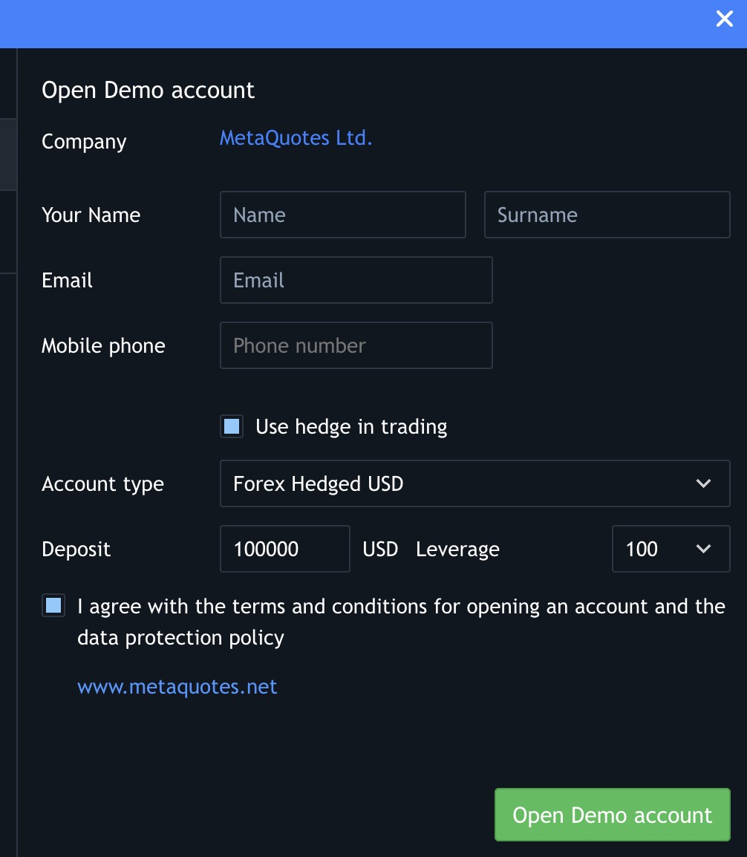Screen dimensions: 747x857
Task: Toggle the terms and conditions agreement checkbox
Action: [53, 605]
